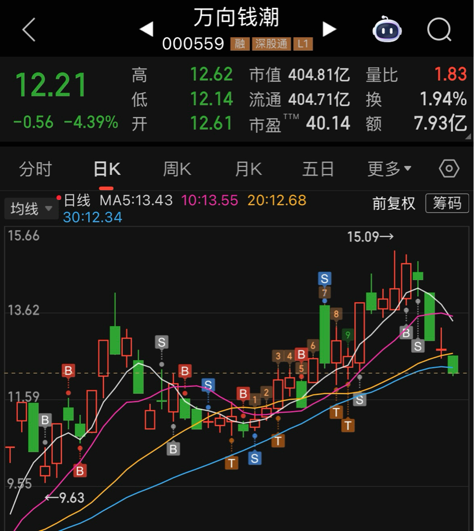Tap the gray B marker at chart bottom center
This screenshot has height=531, width=474.
click(173, 449)
